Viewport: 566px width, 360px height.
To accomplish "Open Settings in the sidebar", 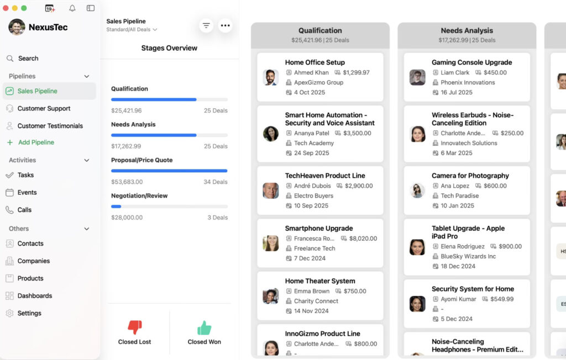I will (x=29, y=313).
